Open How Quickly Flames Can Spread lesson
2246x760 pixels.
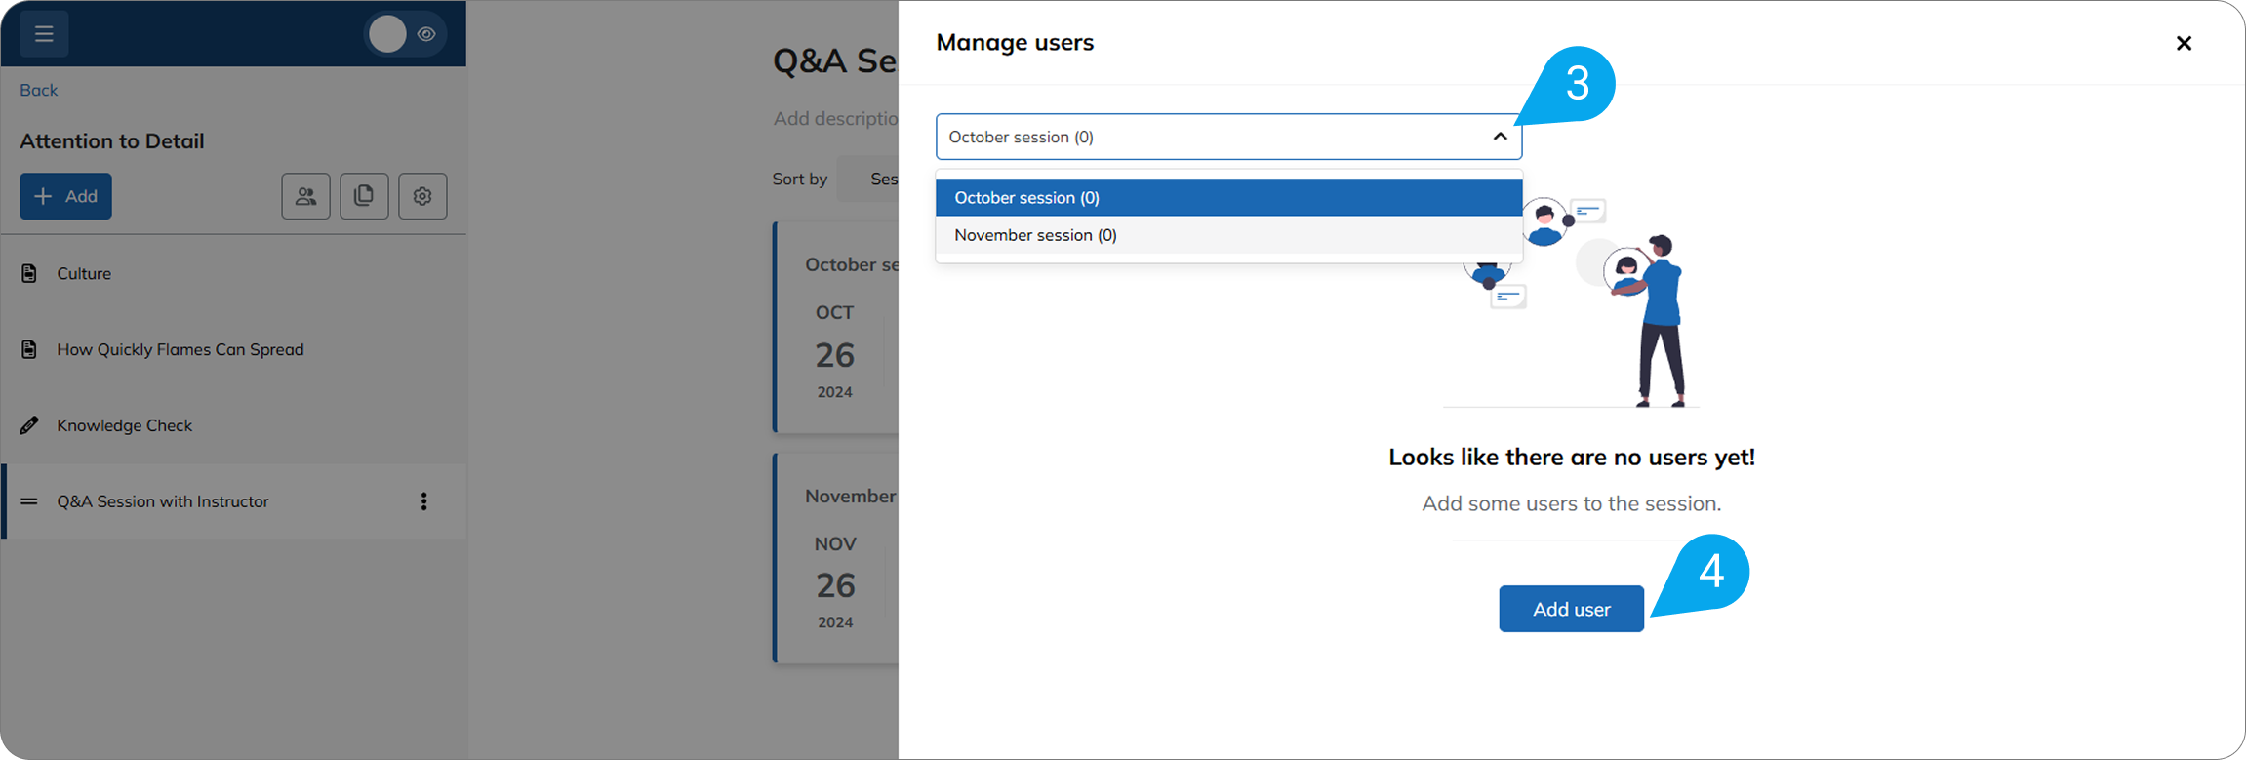[x=233, y=349]
